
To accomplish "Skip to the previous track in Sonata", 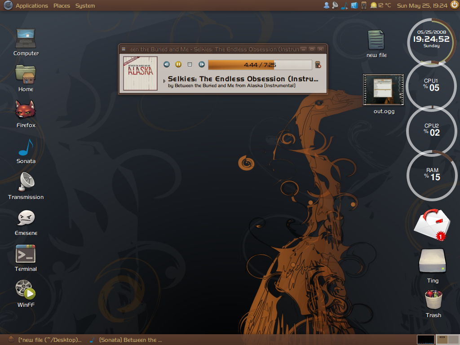I will click(166, 65).
